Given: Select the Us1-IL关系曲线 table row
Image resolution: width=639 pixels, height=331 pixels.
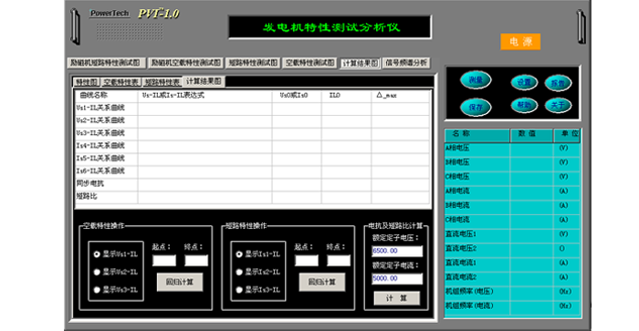Looking at the screenshot, I should (252, 108).
